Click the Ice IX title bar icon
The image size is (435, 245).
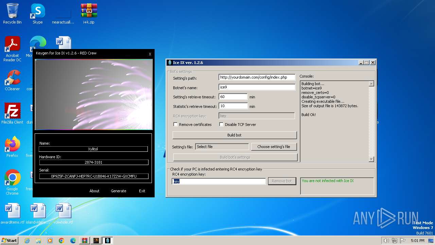170,63
